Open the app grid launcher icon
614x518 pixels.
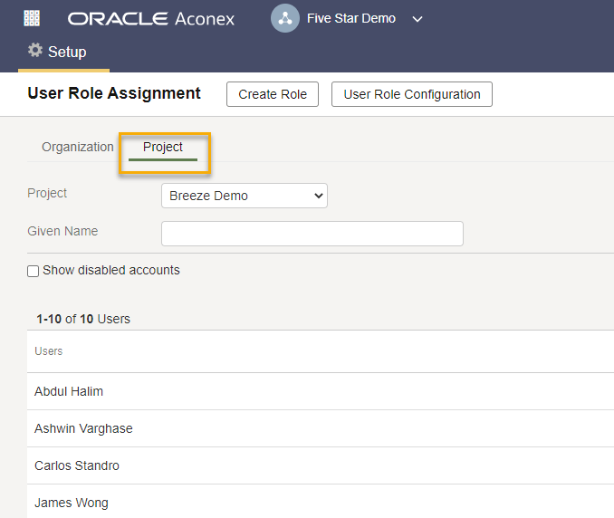tap(32, 18)
